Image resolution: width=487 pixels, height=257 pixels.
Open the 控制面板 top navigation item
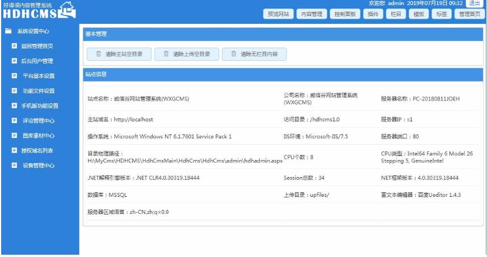(x=344, y=14)
